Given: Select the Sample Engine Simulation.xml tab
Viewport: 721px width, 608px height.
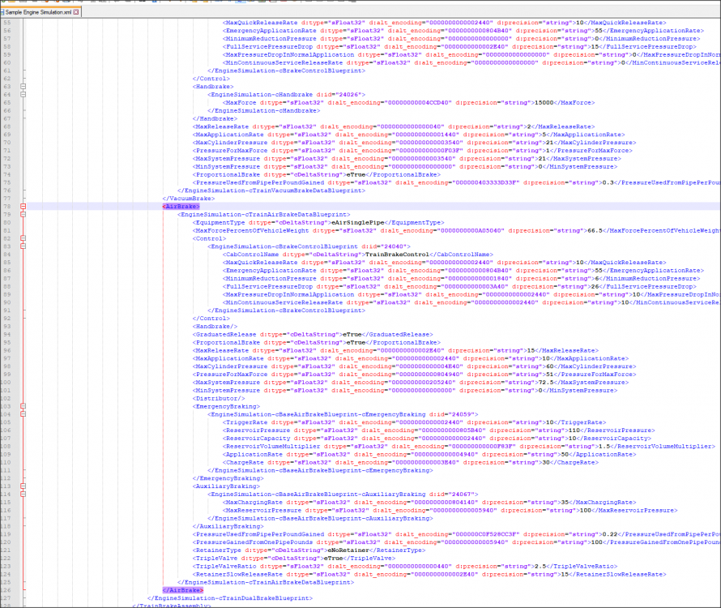Looking at the screenshot, I should point(37,14).
